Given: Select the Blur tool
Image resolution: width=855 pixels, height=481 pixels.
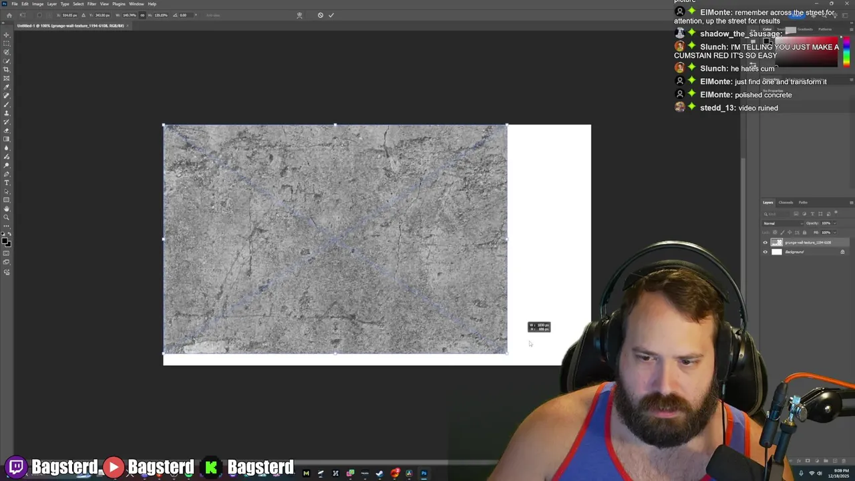Looking at the screenshot, I should [7, 148].
